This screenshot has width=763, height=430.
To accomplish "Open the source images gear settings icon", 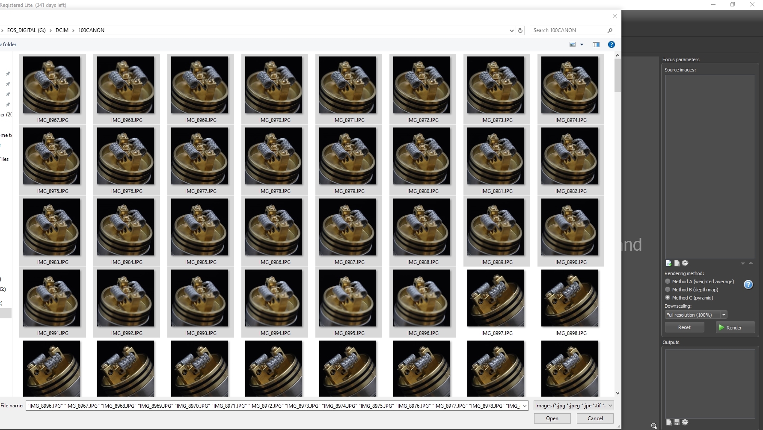I will click(685, 263).
